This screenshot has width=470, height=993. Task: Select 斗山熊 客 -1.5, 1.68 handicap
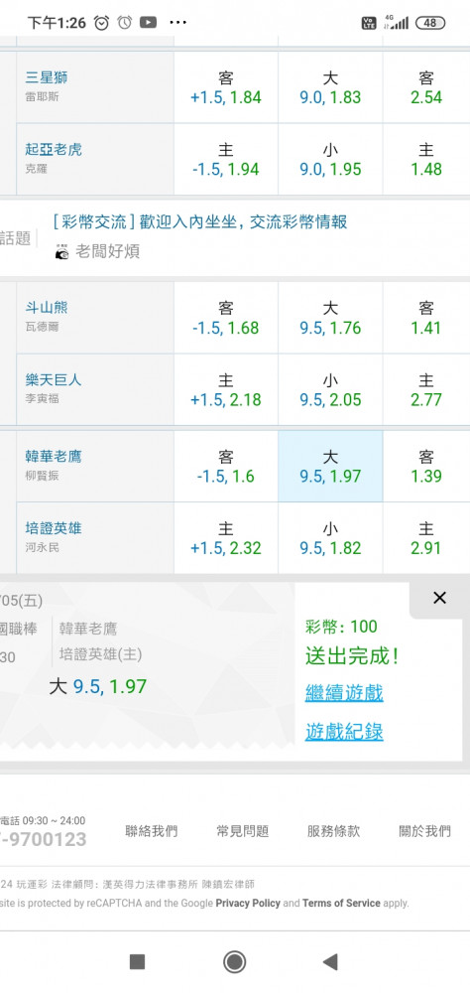click(x=226, y=318)
